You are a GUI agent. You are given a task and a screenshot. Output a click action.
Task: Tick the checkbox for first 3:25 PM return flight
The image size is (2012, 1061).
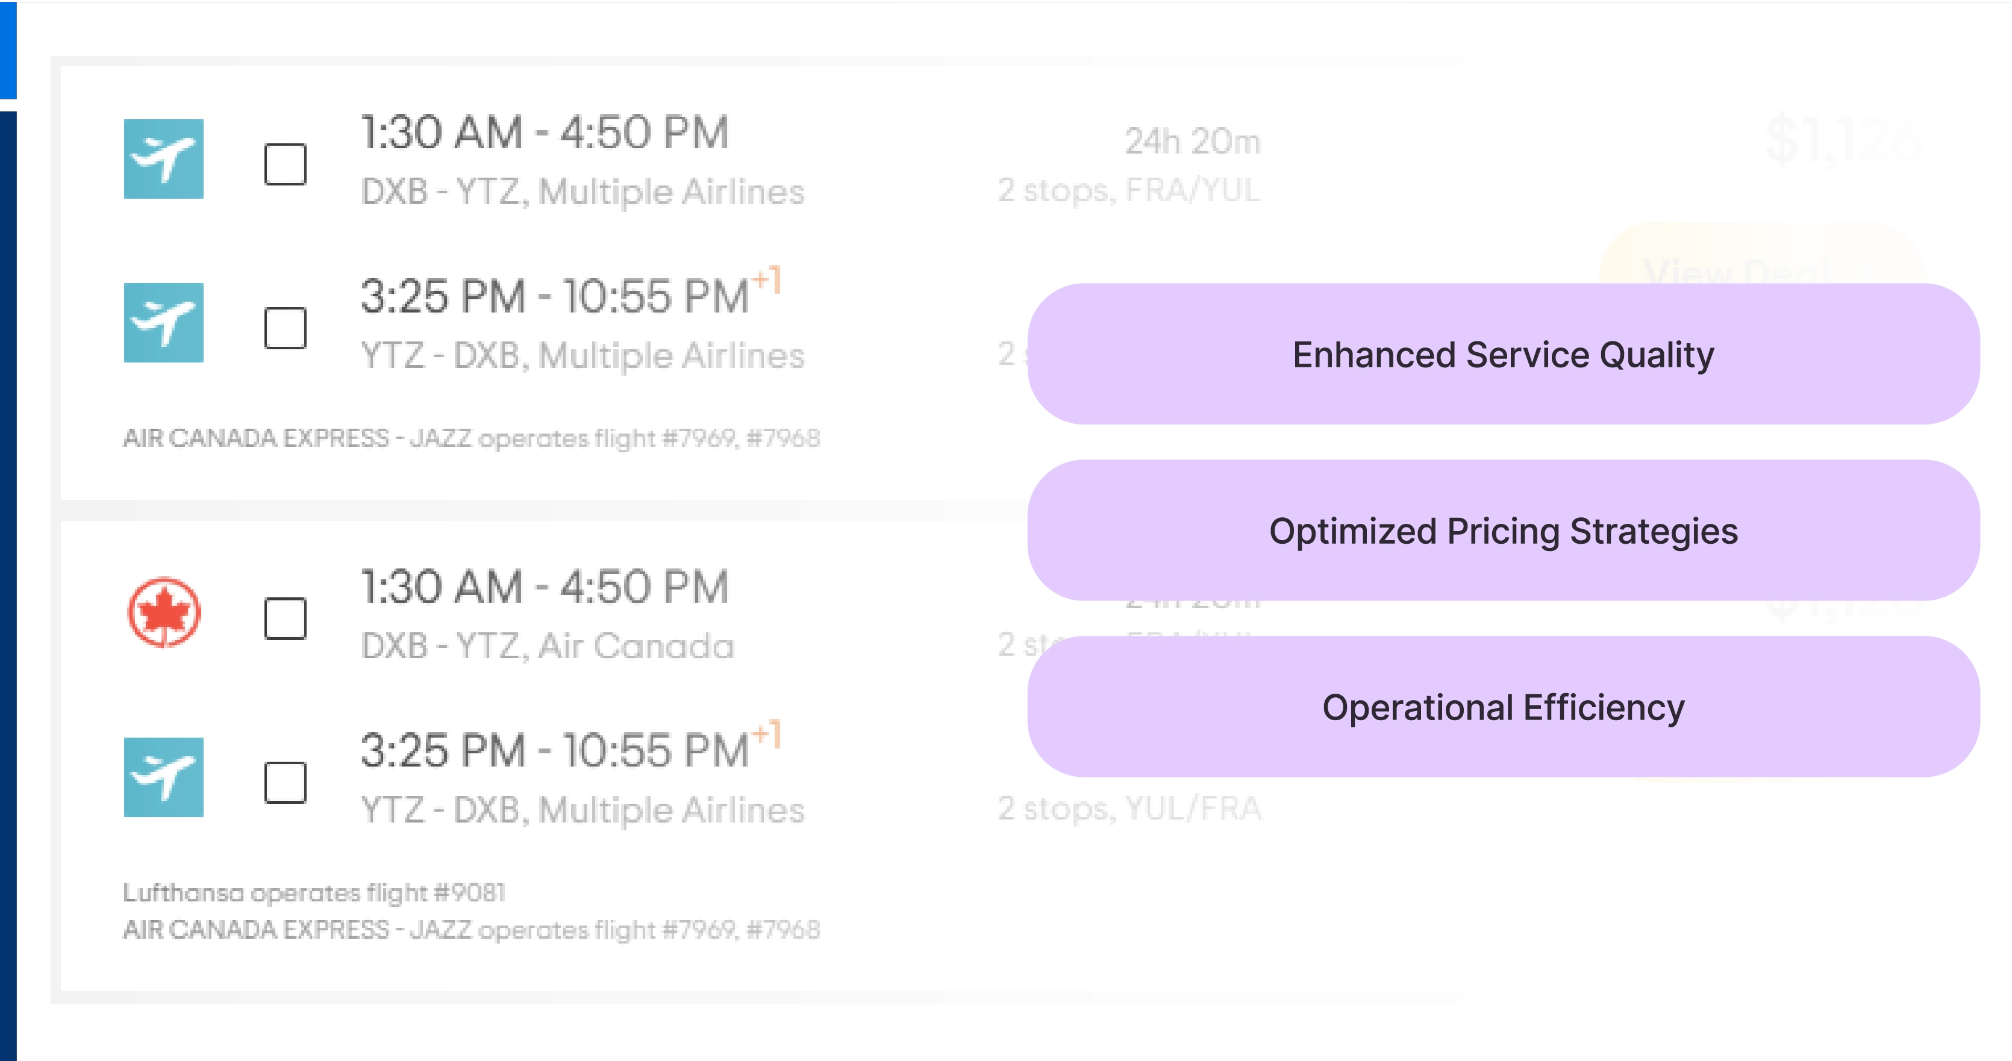click(285, 328)
